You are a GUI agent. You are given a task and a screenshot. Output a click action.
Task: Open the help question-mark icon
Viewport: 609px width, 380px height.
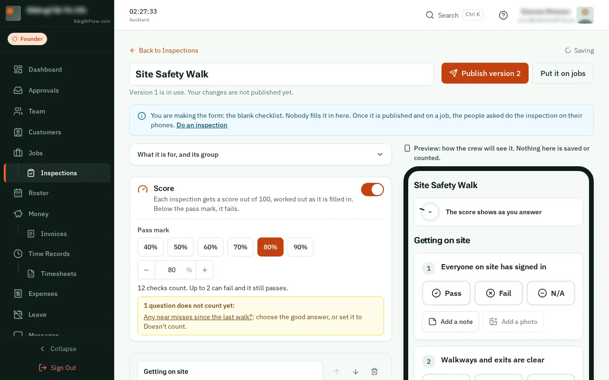click(503, 15)
